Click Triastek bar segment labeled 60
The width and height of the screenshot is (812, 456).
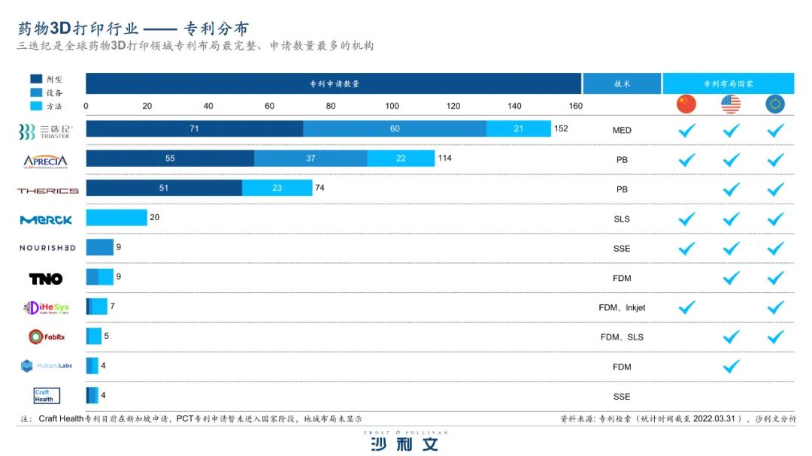click(x=395, y=128)
